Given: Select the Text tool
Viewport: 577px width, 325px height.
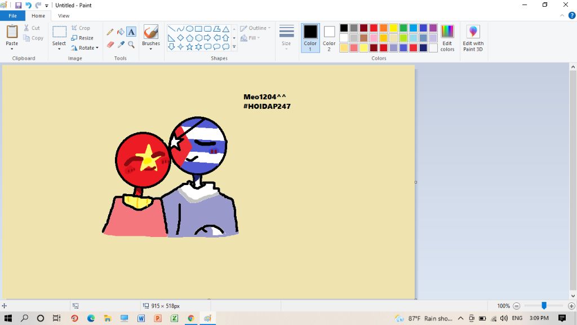Looking at the screenshot, I should 131,32.
